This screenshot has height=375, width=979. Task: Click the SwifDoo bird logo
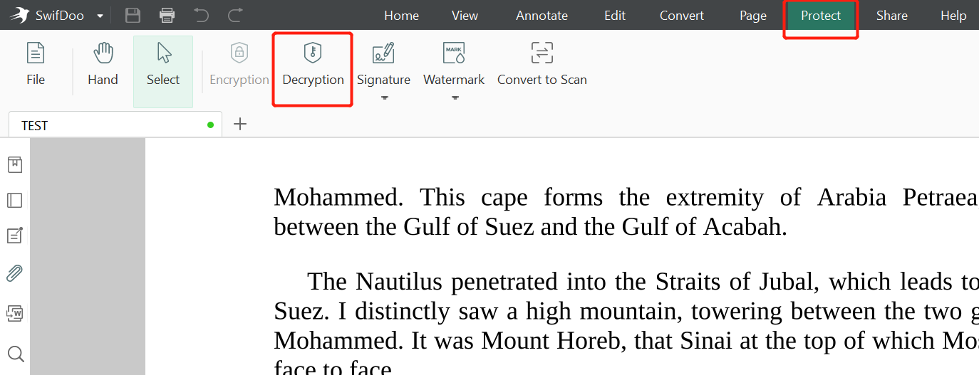pos(20,15)
